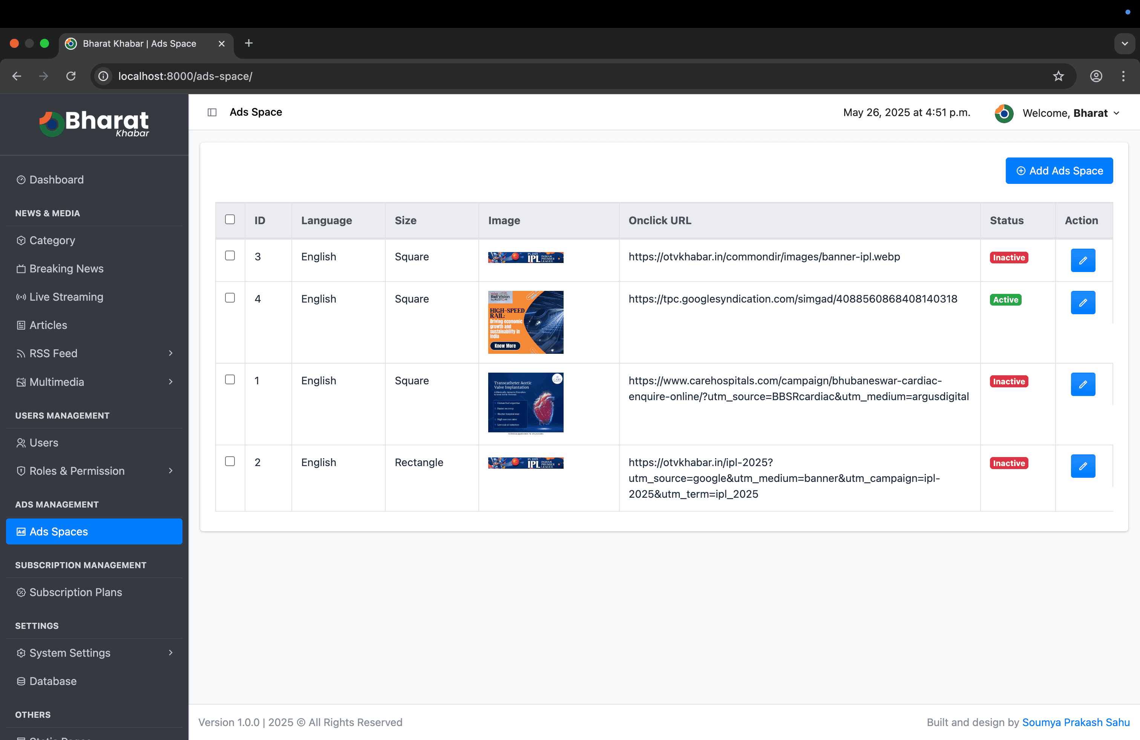The width and height of the screenshot is (1140, 740).
Task: Click the Users people icon
Action: (x=21, y=443)
